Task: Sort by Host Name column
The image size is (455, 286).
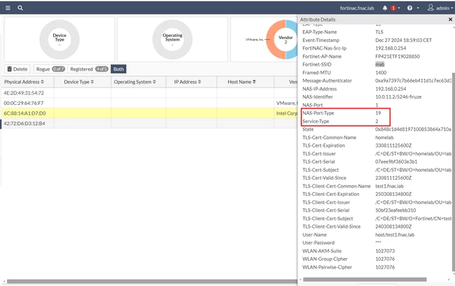Action: click(x=241, y=82)
